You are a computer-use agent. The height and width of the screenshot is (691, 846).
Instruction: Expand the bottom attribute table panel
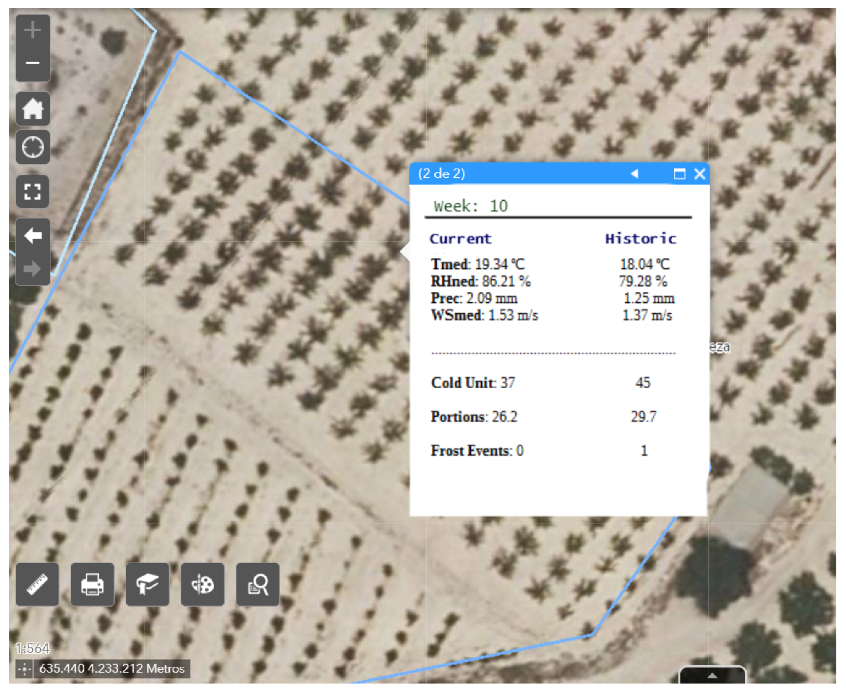712,676
